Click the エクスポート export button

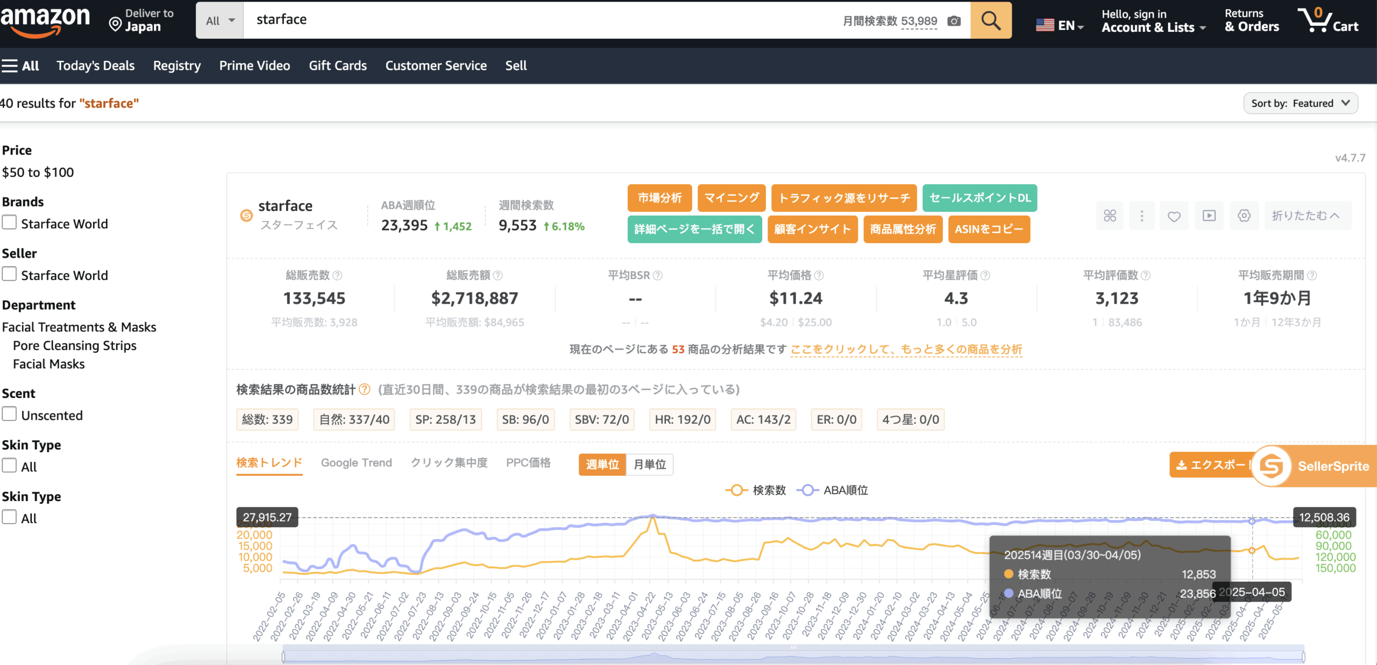pos(1212,465)
